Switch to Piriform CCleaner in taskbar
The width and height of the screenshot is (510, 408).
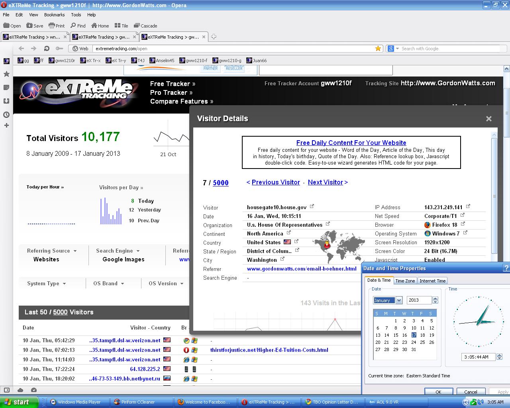click(x=141, y=402)
